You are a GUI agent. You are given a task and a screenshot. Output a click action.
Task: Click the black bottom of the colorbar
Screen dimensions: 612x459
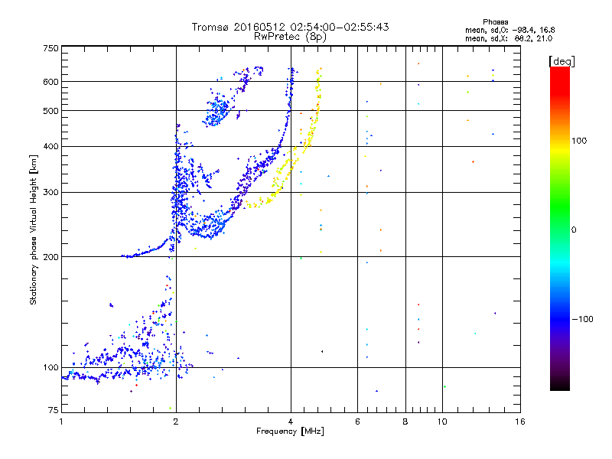pyautogui.click(x=560, y=385)
